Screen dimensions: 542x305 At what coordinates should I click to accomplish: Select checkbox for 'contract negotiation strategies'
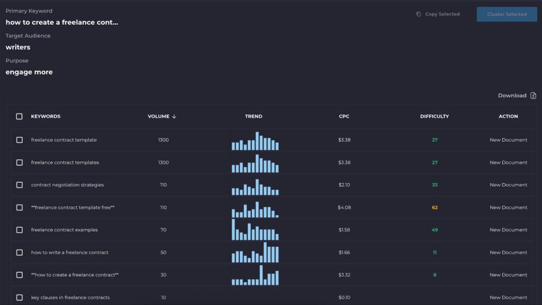click(20, 185)
